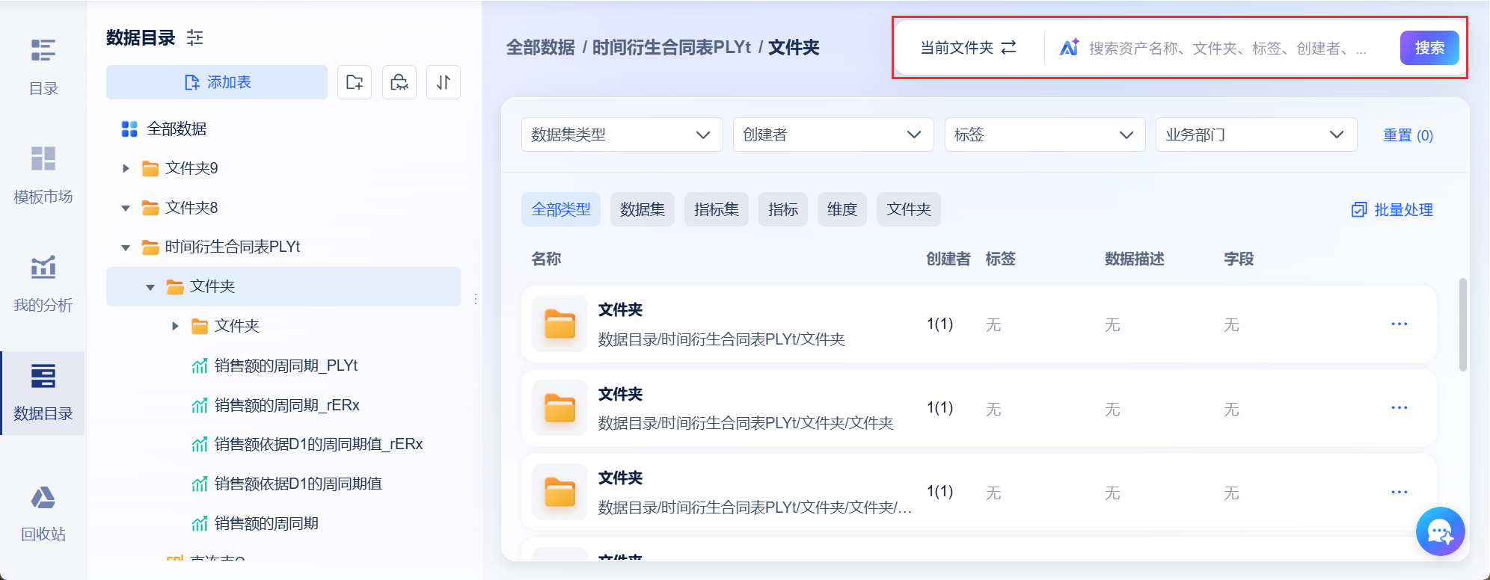Viewport: 1490px width, 580px height.
Task: Select 销售额的周同期_PLYt in the tree
Action: (286, 365)
